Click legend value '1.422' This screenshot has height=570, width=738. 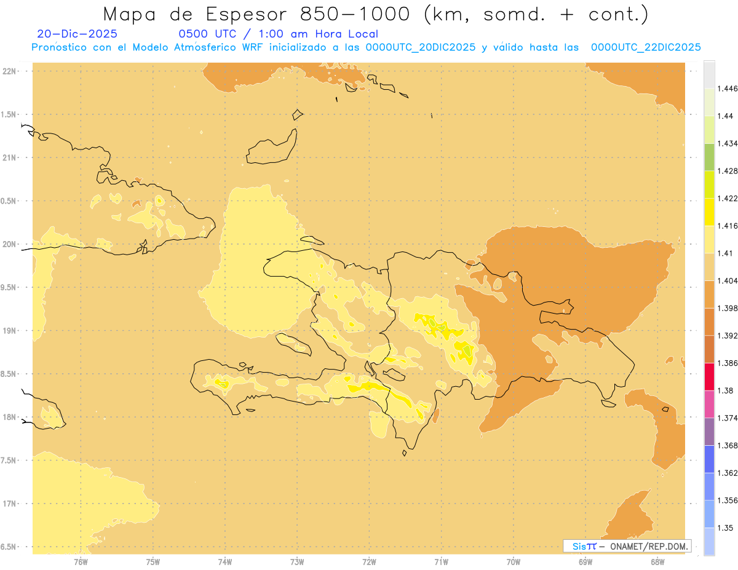coord(728,198)
